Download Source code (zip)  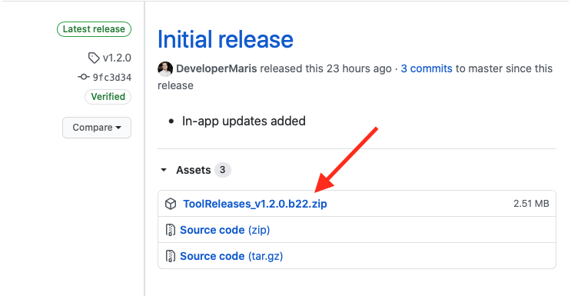click(x=224, y=230)
